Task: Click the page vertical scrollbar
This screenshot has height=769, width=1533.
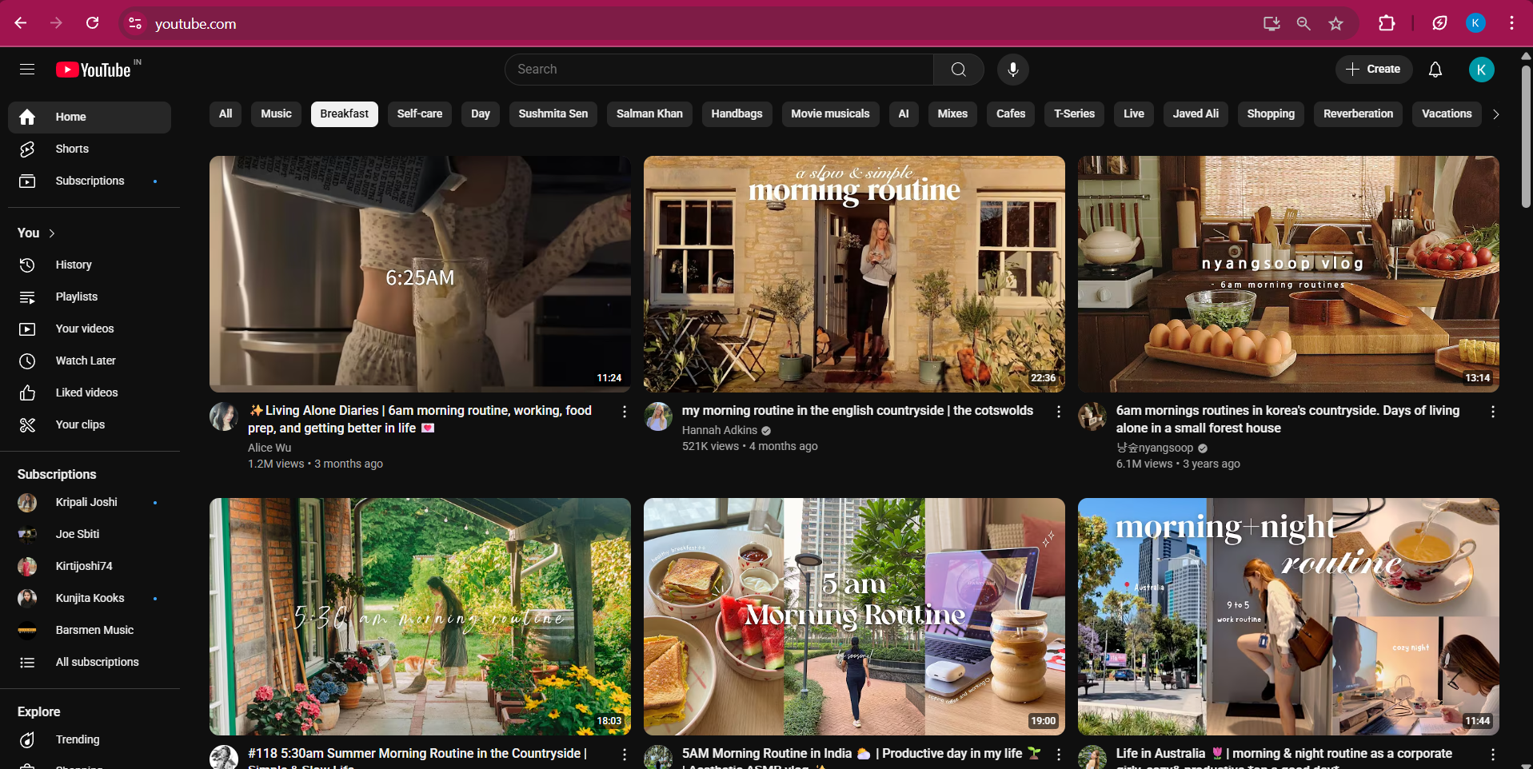Action: pos(1526,137)
